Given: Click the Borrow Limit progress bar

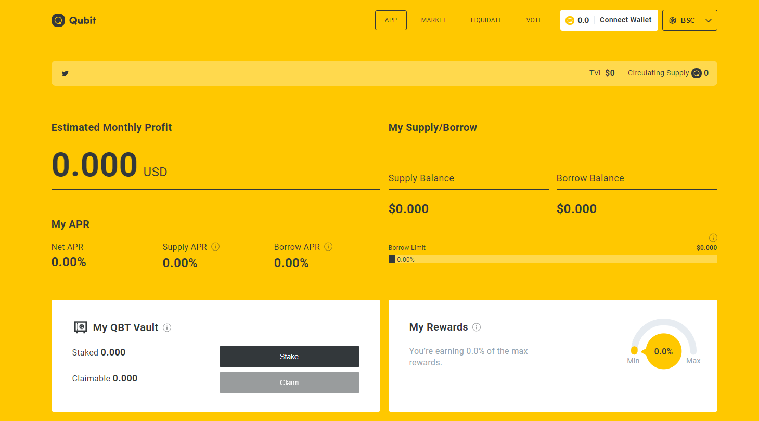Looking at the screenshot, I should [552, 259].
